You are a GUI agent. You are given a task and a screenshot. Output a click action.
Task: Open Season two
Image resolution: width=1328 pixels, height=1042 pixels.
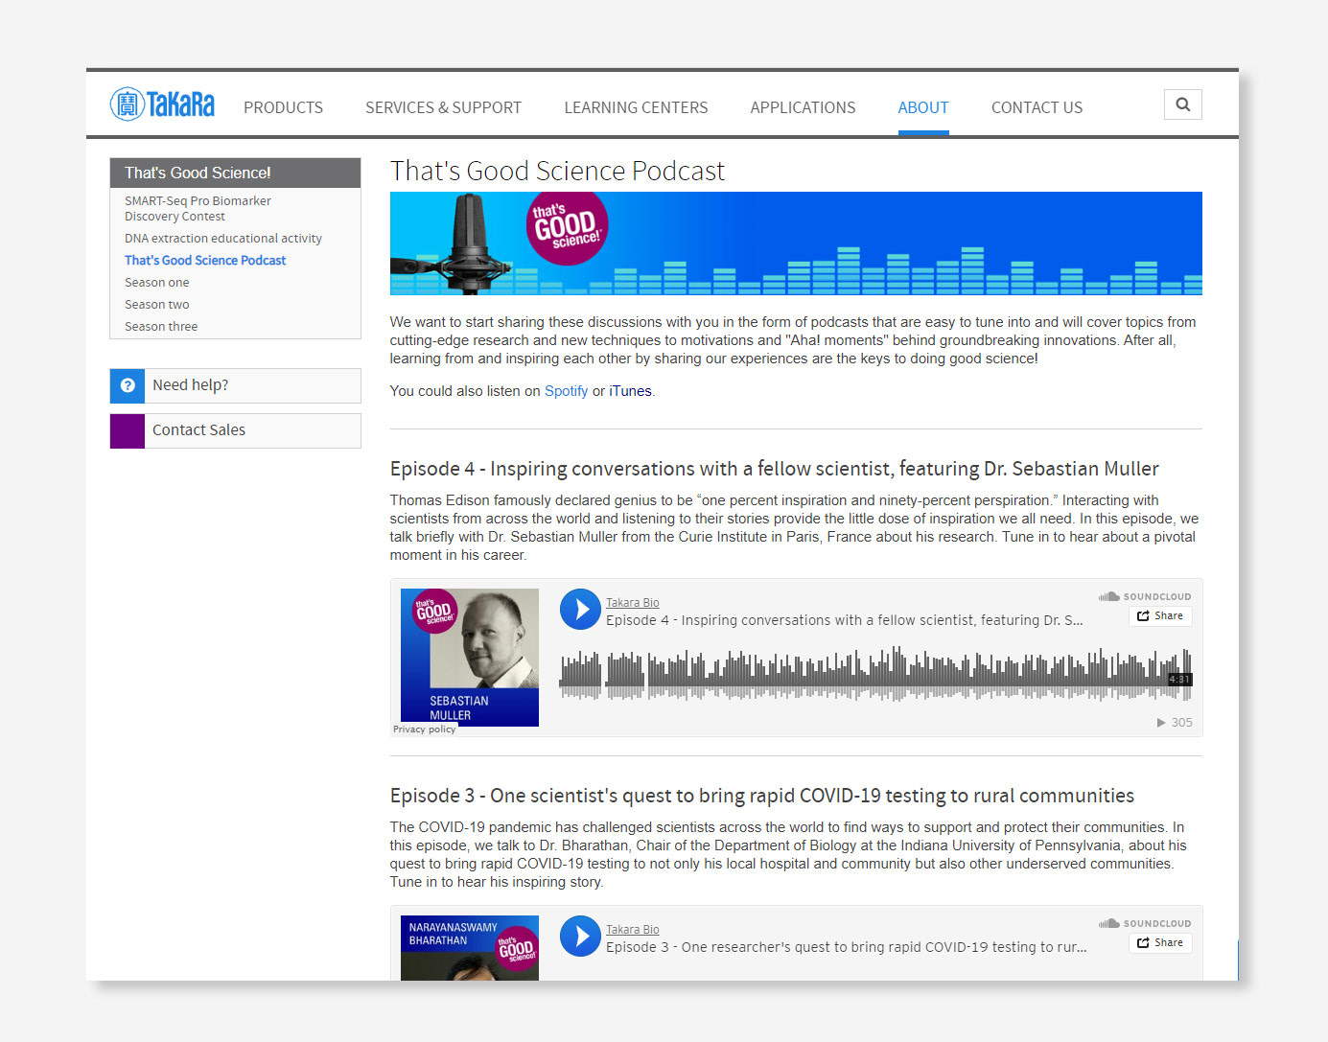click(x=156, y=304)
